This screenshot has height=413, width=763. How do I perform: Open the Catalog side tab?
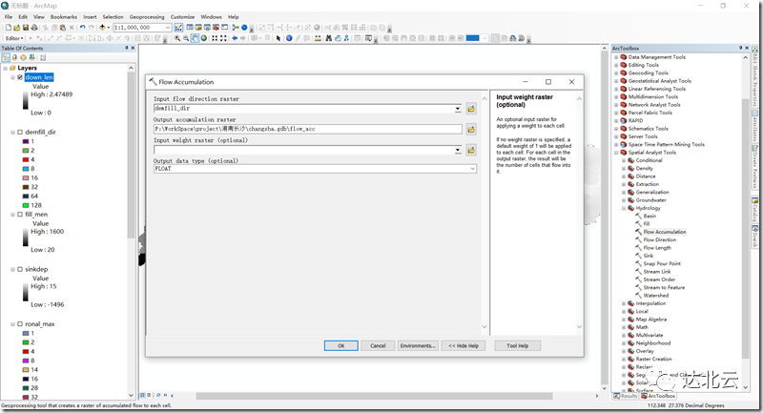coord(754,209)
